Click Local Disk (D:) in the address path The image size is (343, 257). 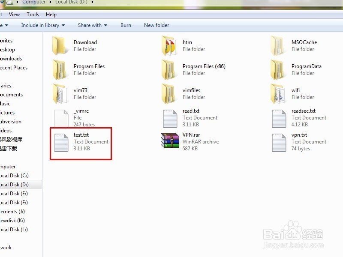pyautogui.click(x=71, y=2)
